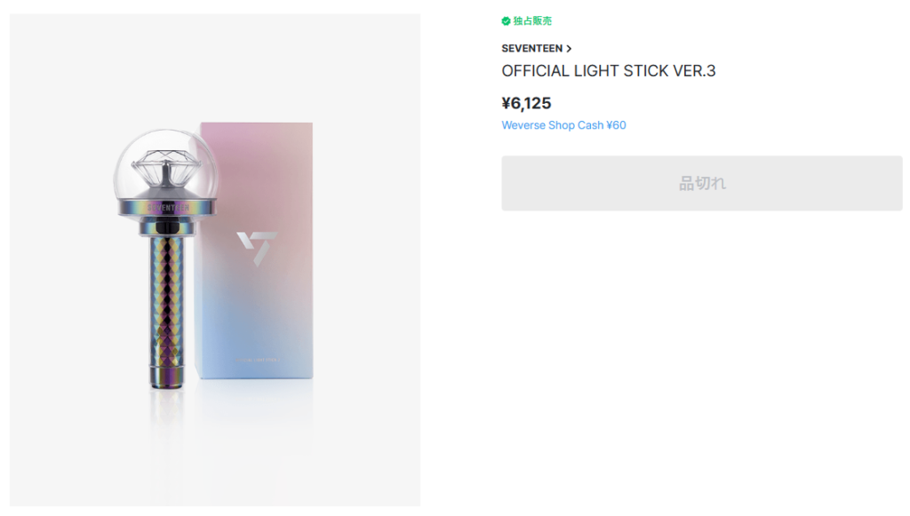Open the SEVENTEEN artist shop page

531,48
